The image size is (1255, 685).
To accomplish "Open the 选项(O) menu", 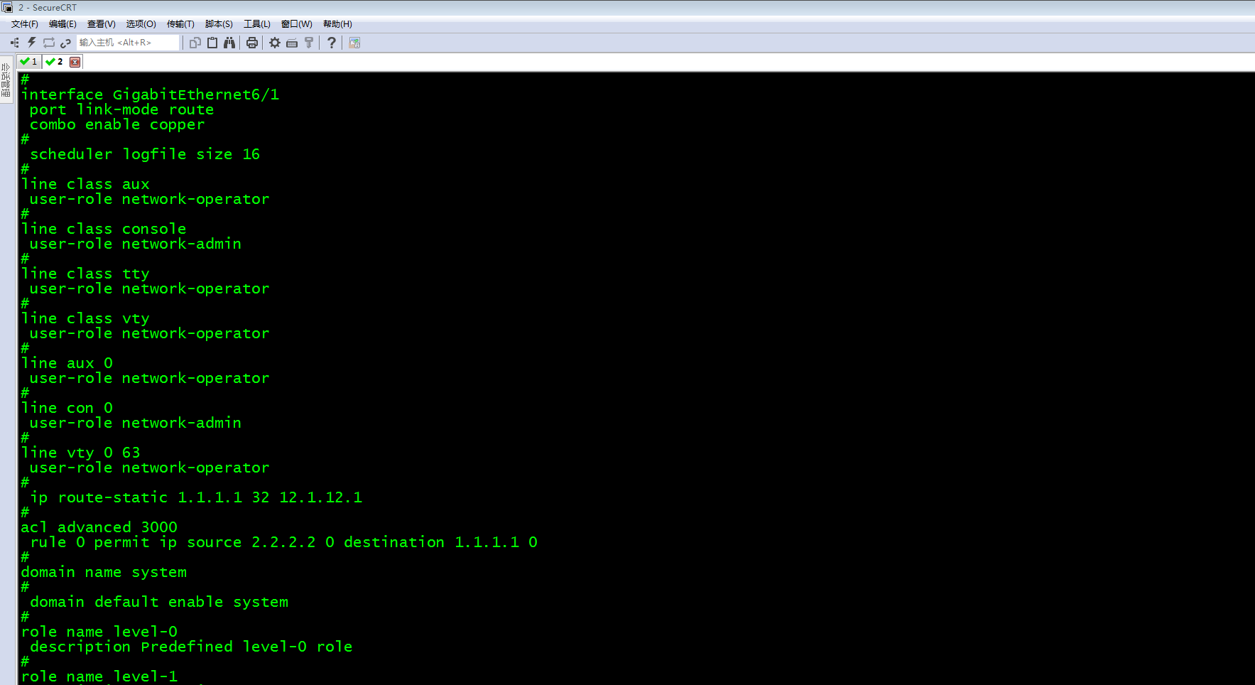I will click(x=141, y=24).
